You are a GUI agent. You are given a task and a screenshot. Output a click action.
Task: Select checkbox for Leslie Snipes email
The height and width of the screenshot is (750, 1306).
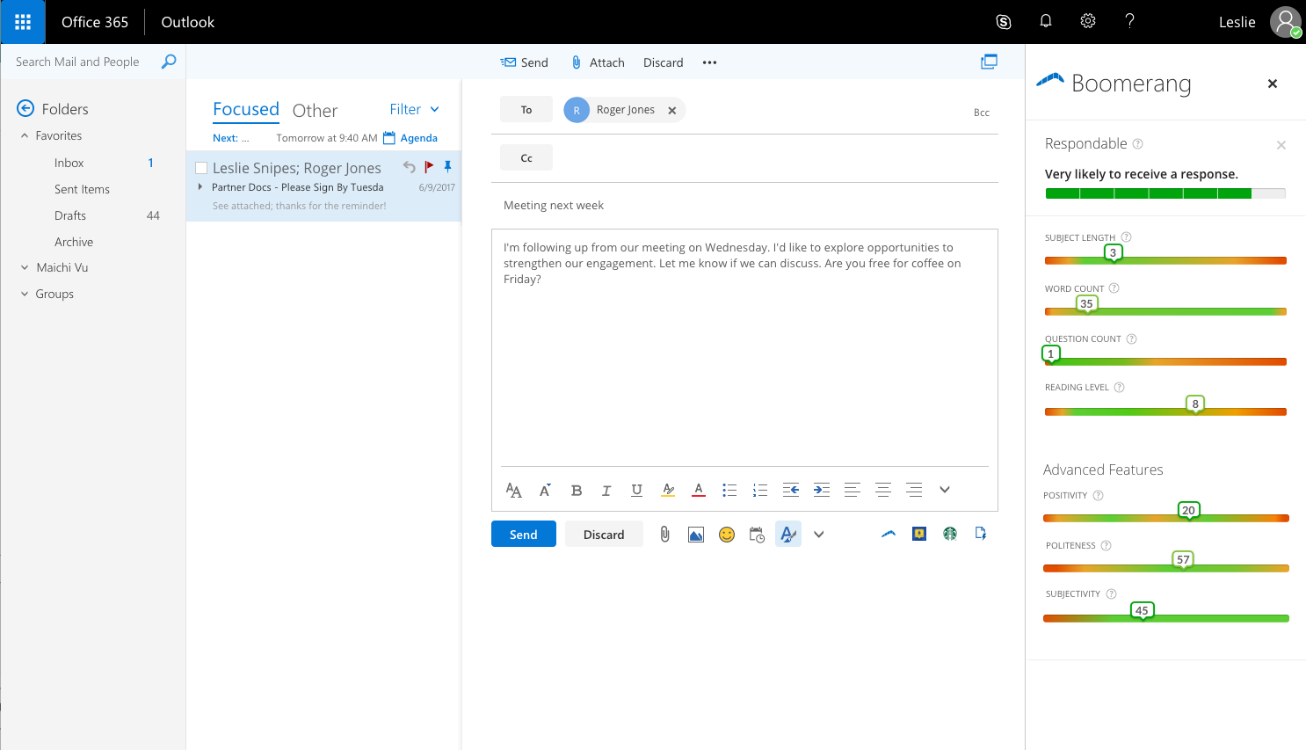tap(201, 168)
